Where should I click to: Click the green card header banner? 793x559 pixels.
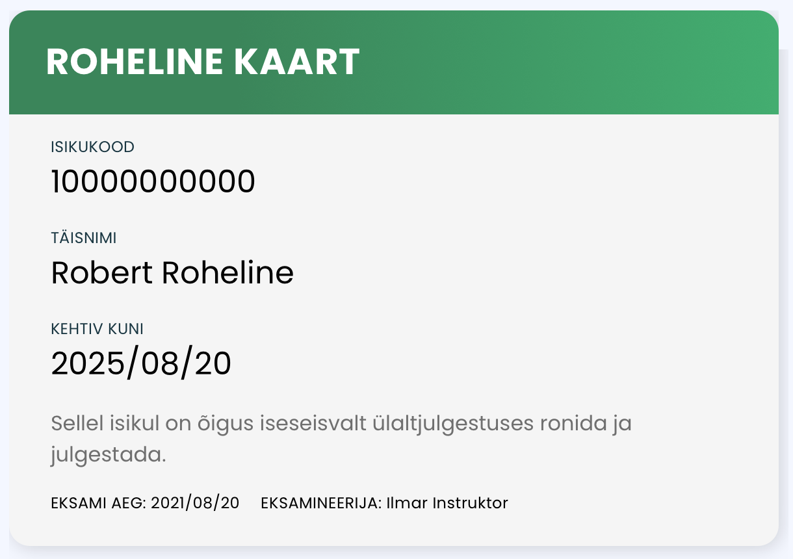pyautogui.click(x=394, y=62)
